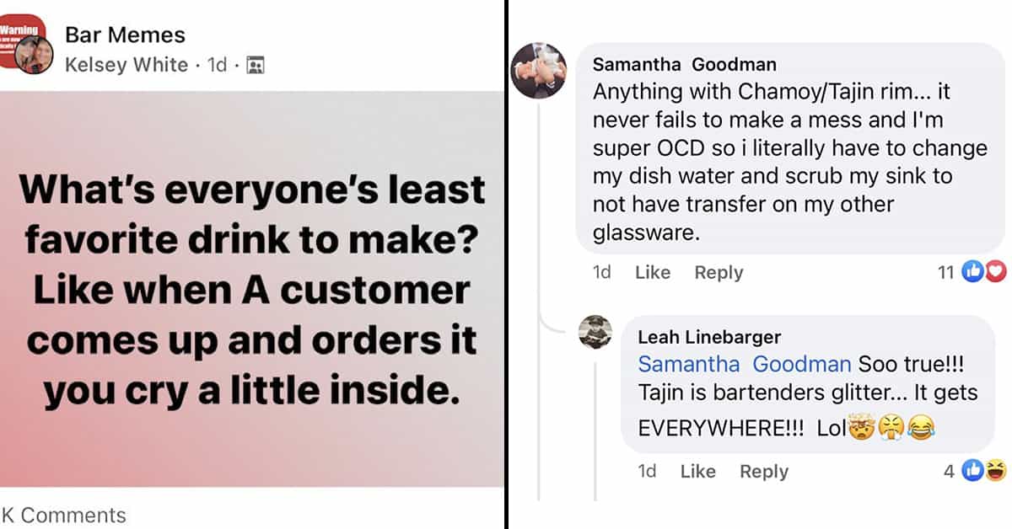Open the Bar Memes group page
Image resolution: width=1012 pixels, height=529 pixels.
125,35
